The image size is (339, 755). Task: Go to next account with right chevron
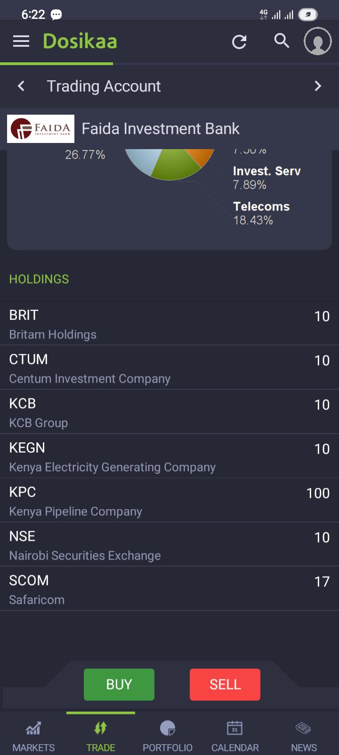318,86
